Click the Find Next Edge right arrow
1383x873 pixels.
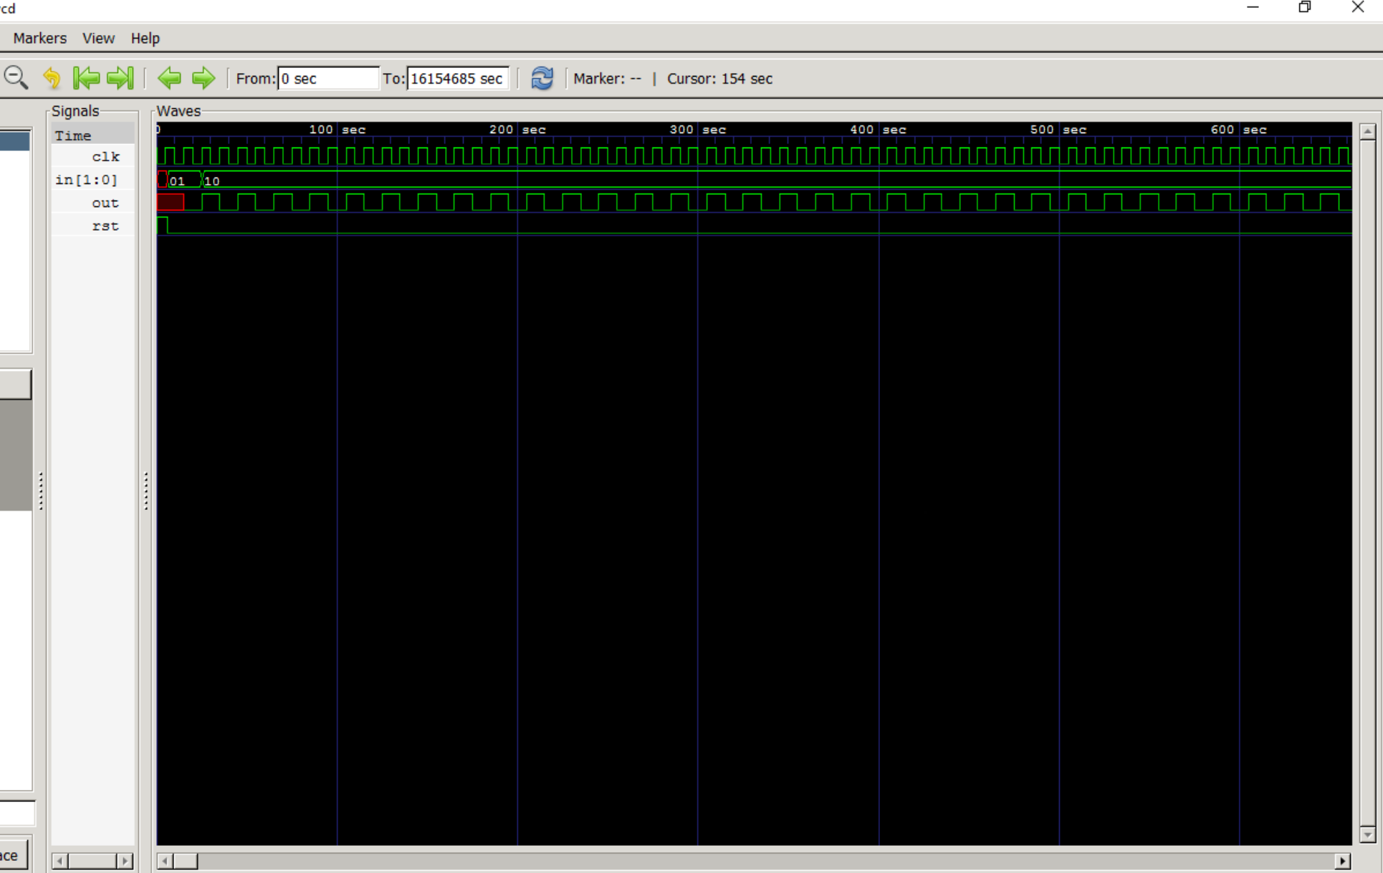(x=204, y=77)
